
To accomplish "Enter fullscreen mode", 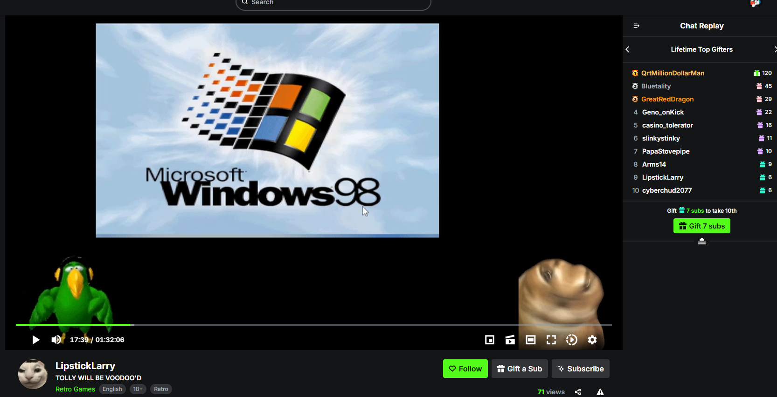I will tap(551, 340).
